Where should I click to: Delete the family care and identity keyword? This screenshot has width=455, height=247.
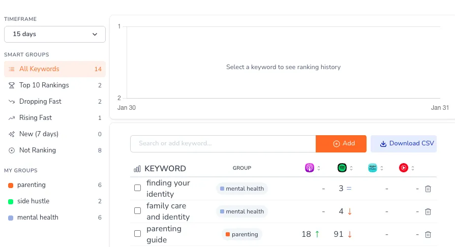[x=428, y=211]
